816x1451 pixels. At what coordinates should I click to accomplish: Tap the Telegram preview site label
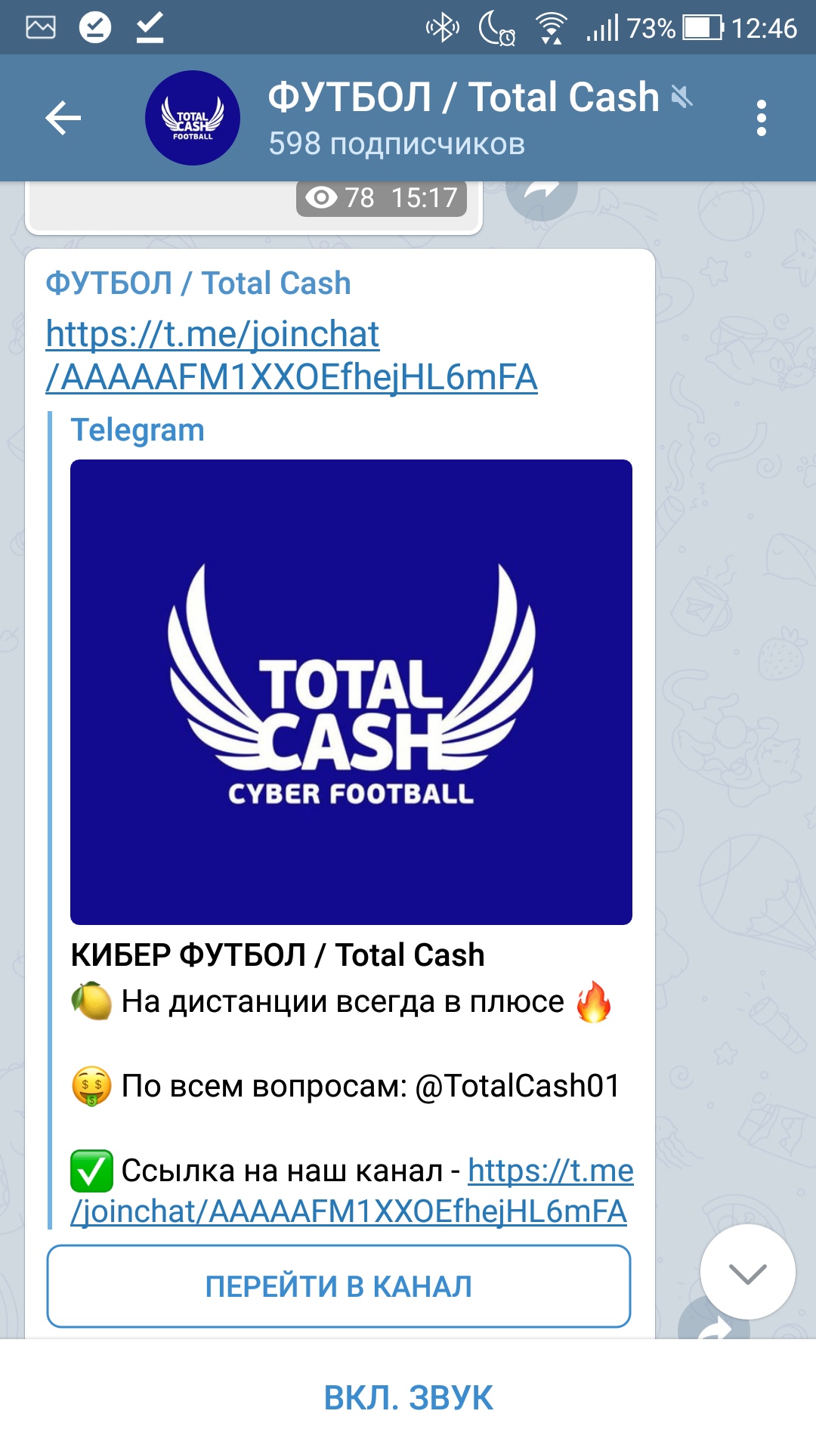[x=138, y=430]
